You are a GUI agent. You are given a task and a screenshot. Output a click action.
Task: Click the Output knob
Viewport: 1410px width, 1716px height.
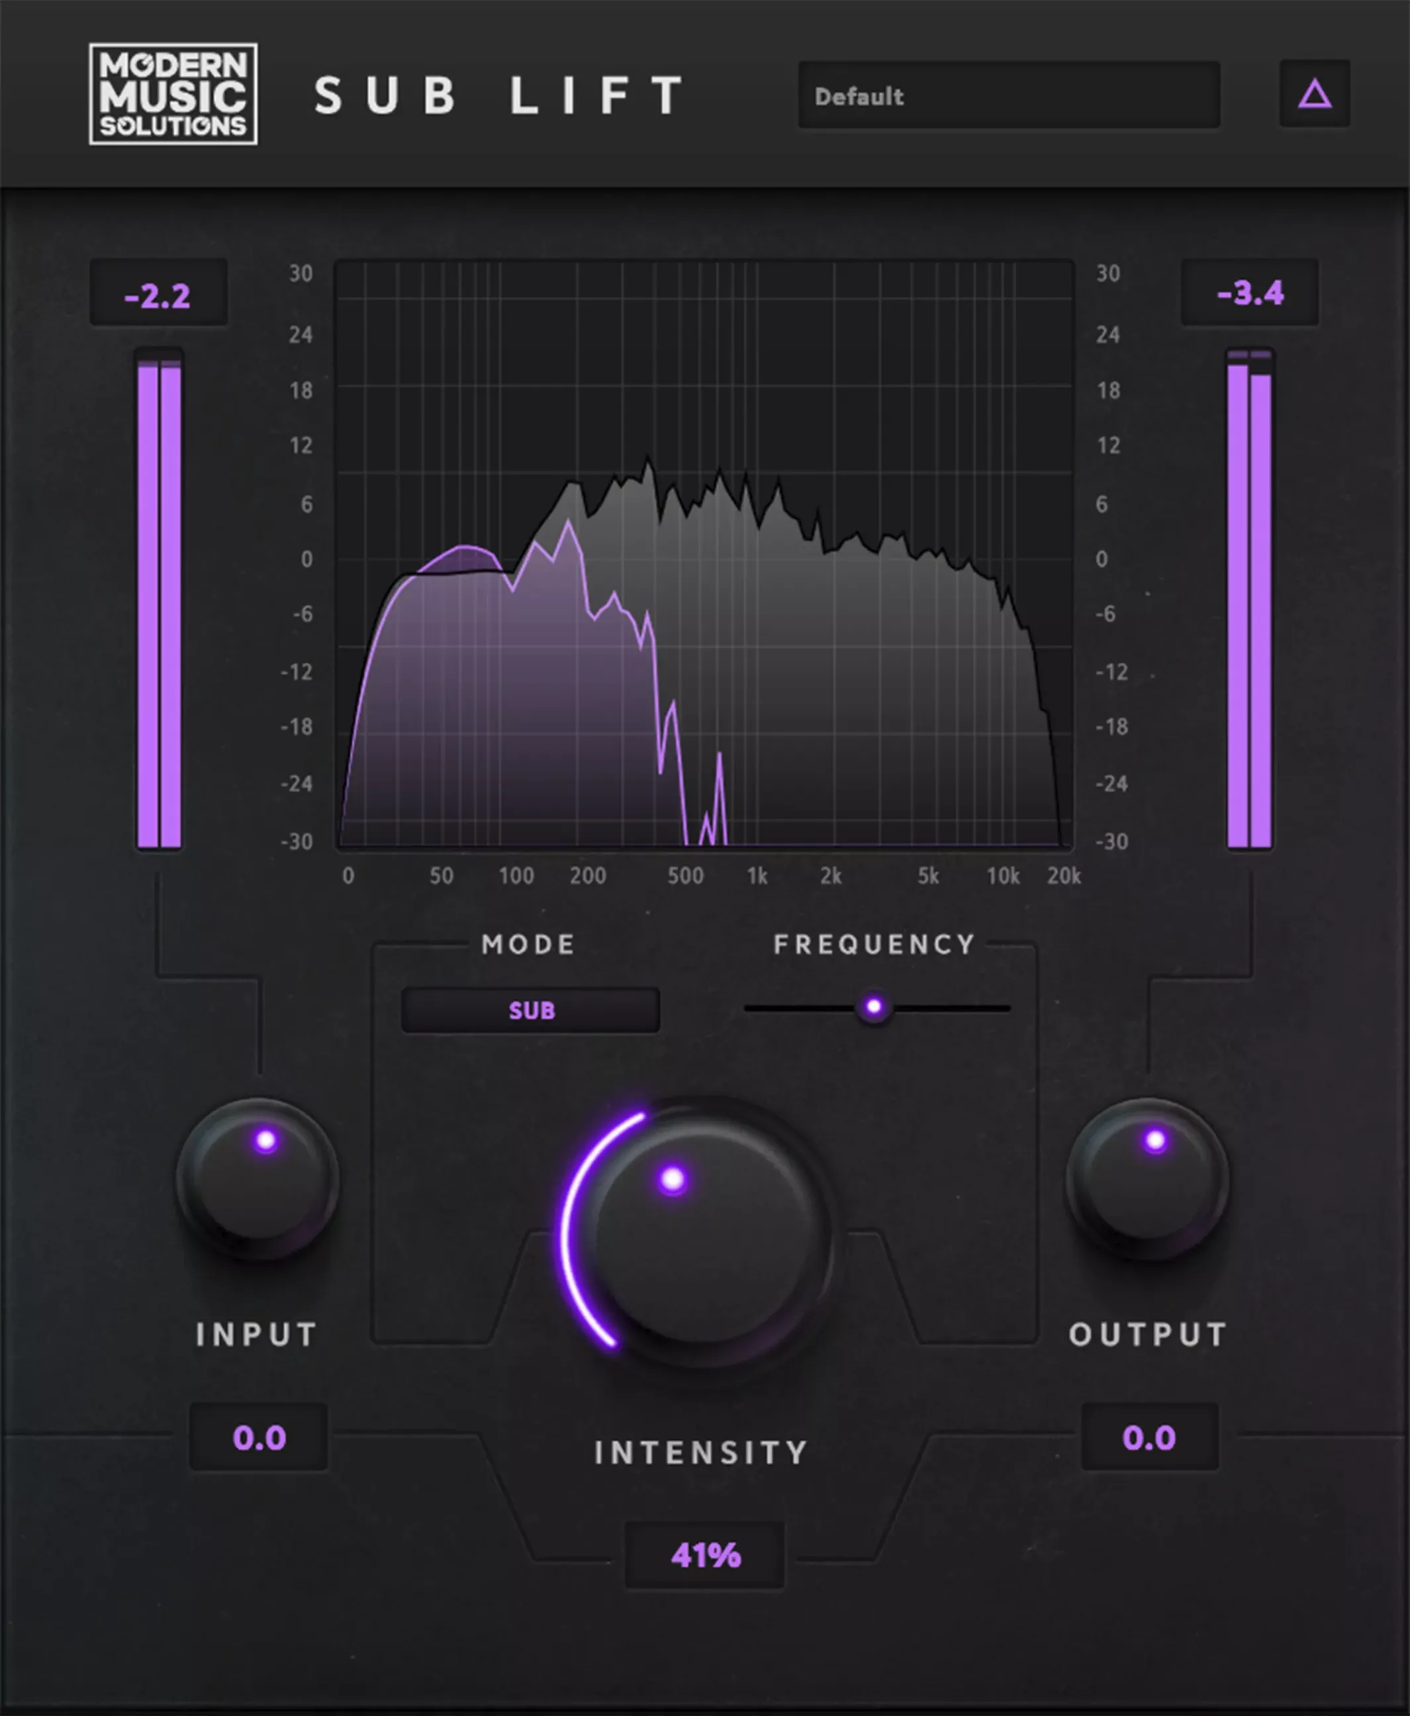[1148, 1179]
